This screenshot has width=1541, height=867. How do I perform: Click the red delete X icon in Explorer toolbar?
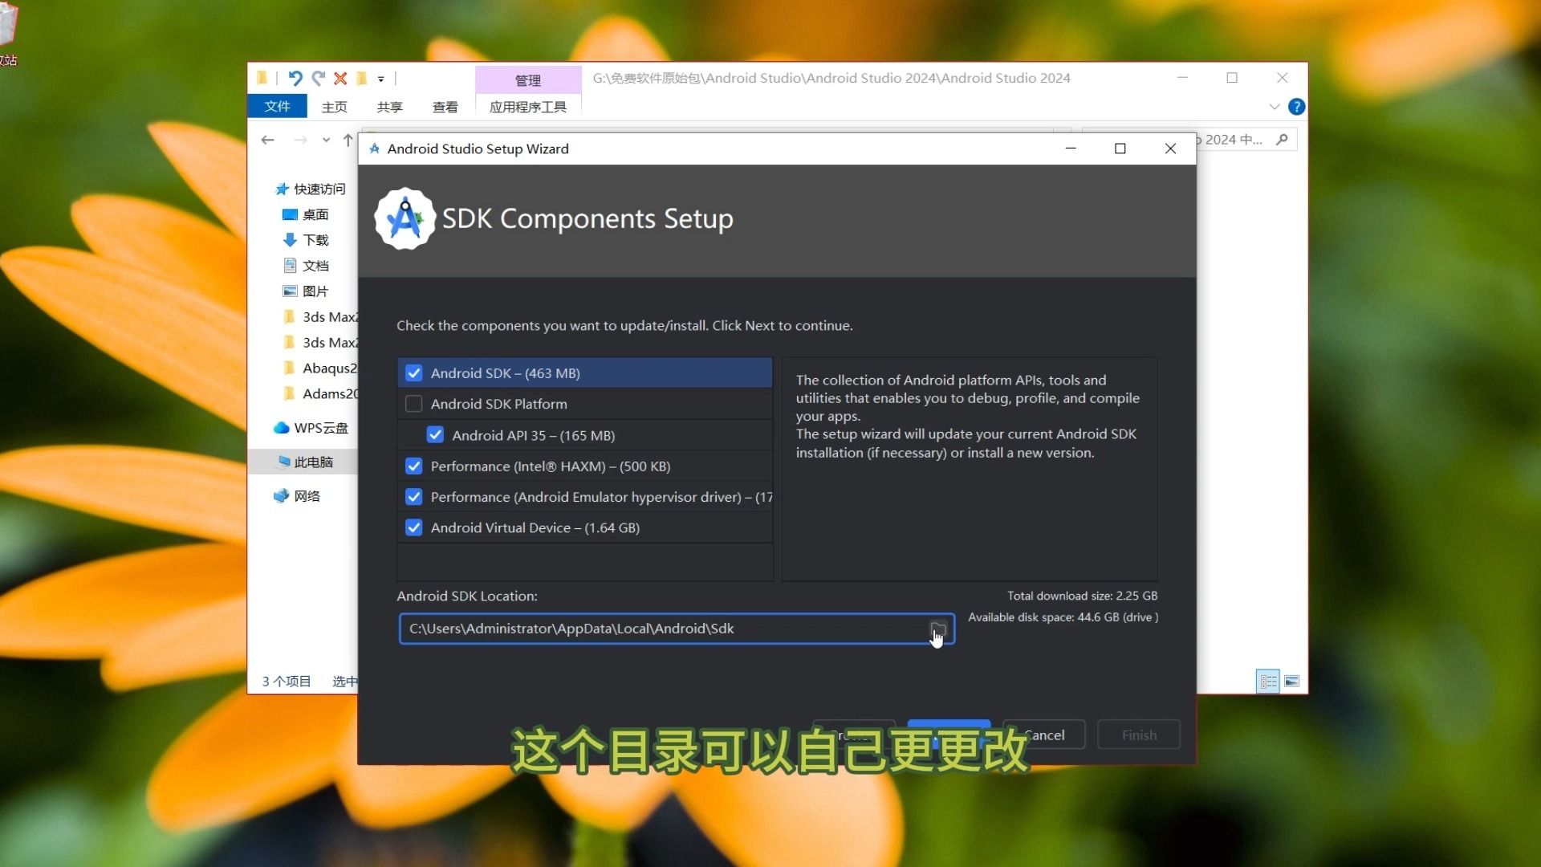coord(340,78)
